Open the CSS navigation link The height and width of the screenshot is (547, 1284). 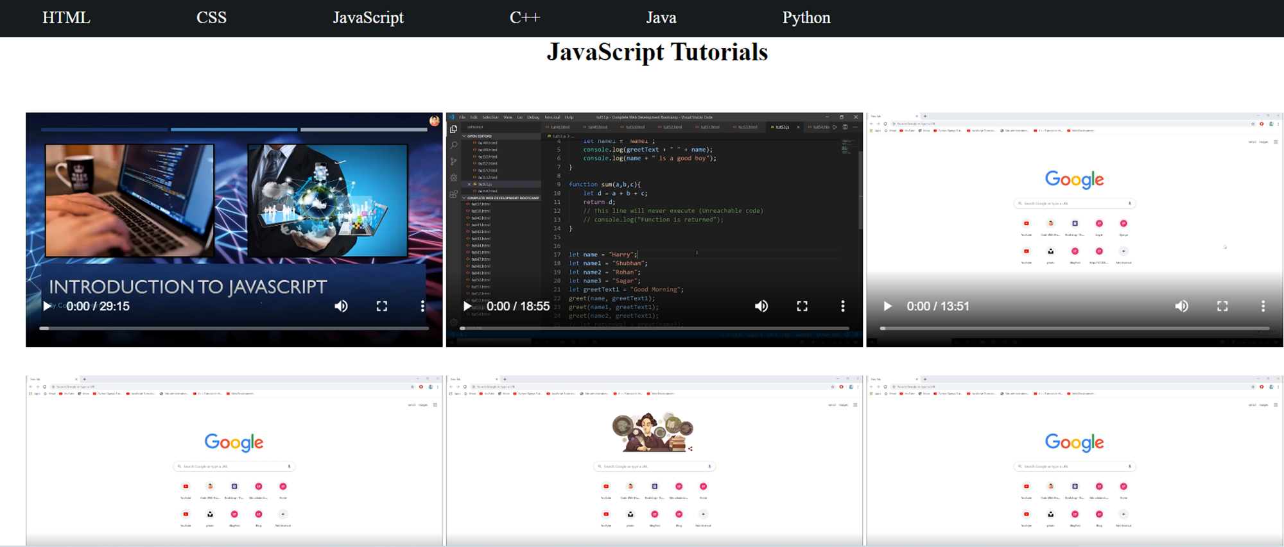coord(211,18)
